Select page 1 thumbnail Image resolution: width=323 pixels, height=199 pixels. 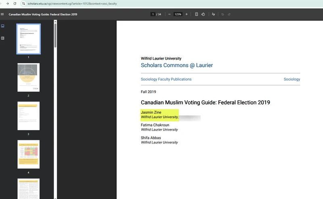[x=28, y=39]
